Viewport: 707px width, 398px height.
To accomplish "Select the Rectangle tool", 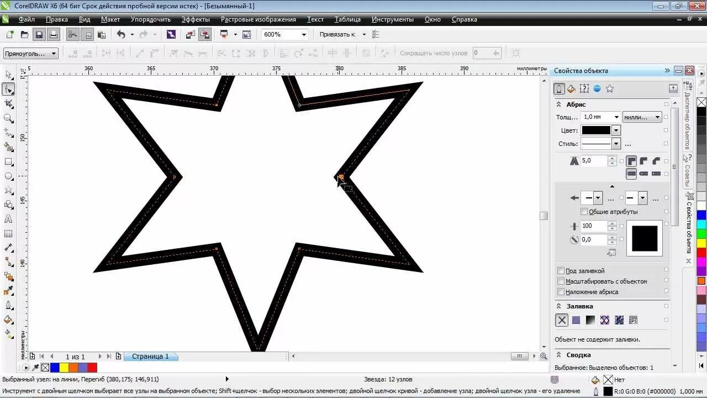I will (x=8, y=162).
